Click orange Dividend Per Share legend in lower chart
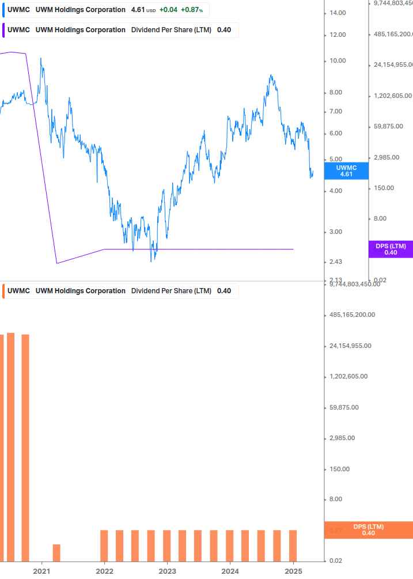 tap(121, 291)
